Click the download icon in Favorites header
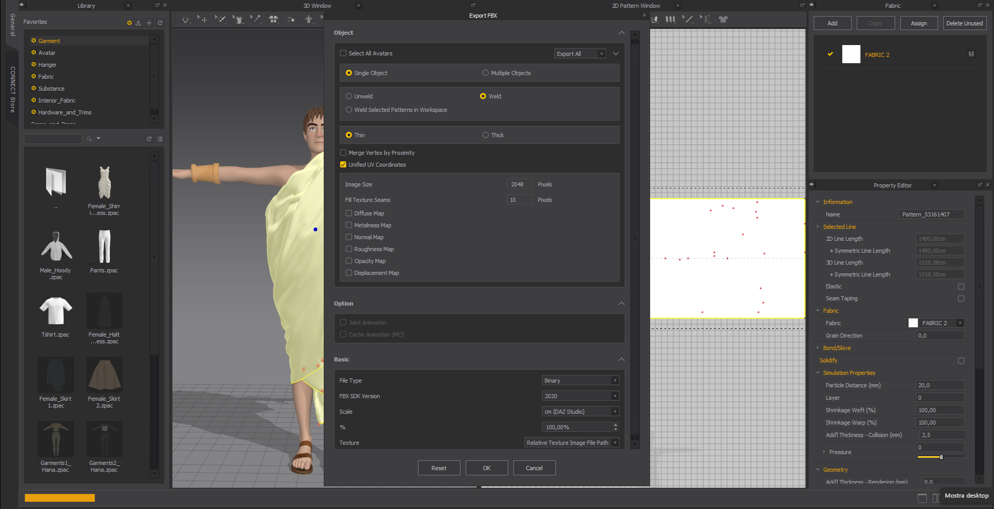Image resolution: width=994 pixels, height=509 pixels. 138,23
